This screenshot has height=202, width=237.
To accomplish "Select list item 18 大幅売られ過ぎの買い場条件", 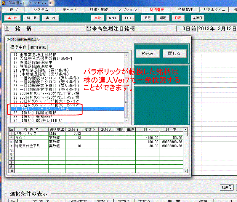I will (x=67, y=59).
